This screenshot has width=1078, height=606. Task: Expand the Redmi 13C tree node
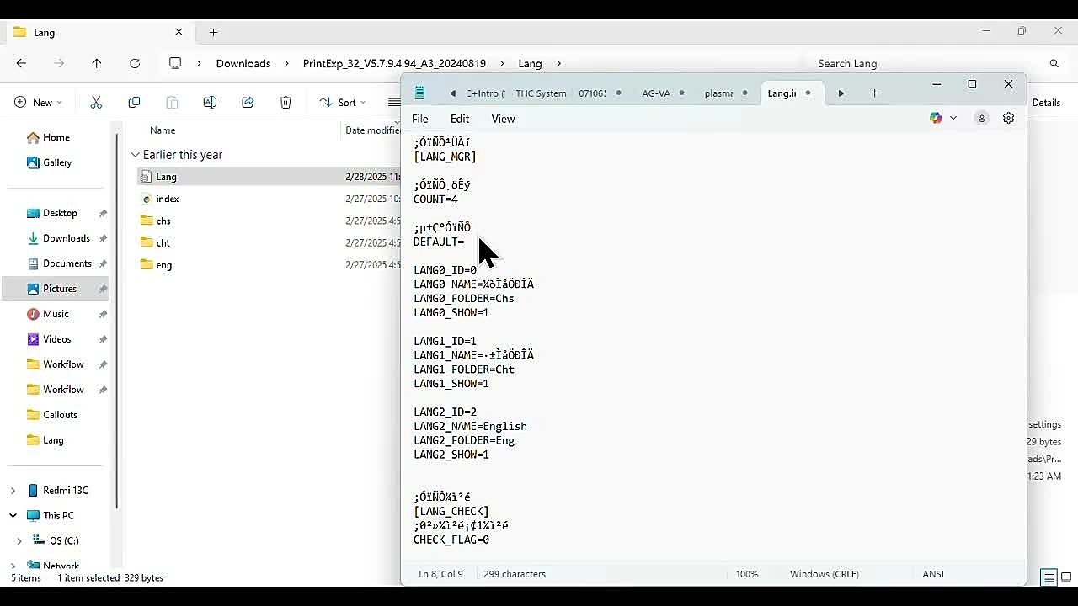pyautogui.click(x=13, y=490)
